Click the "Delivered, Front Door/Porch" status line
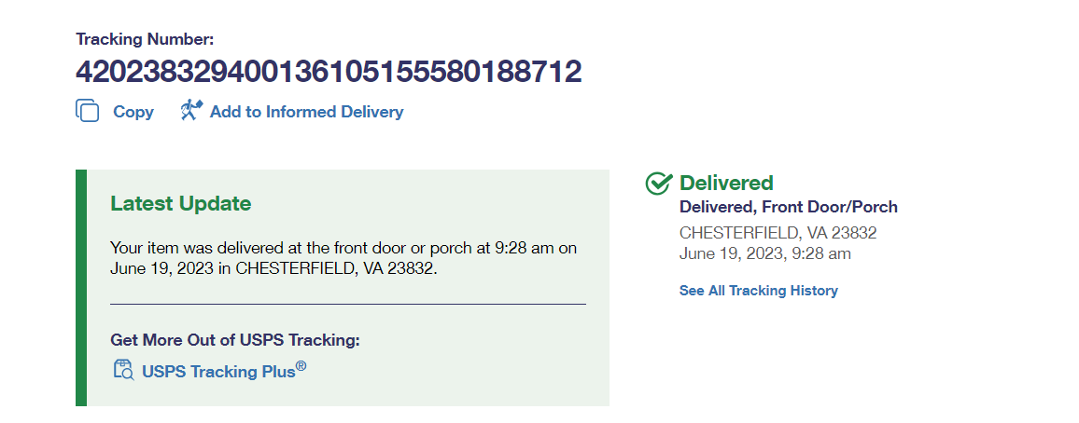Screen dimensions: 1079x423 [788, 207]
